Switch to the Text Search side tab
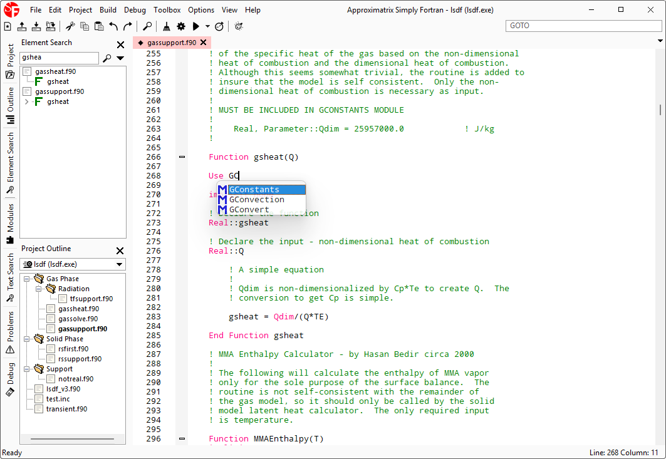 10,277
